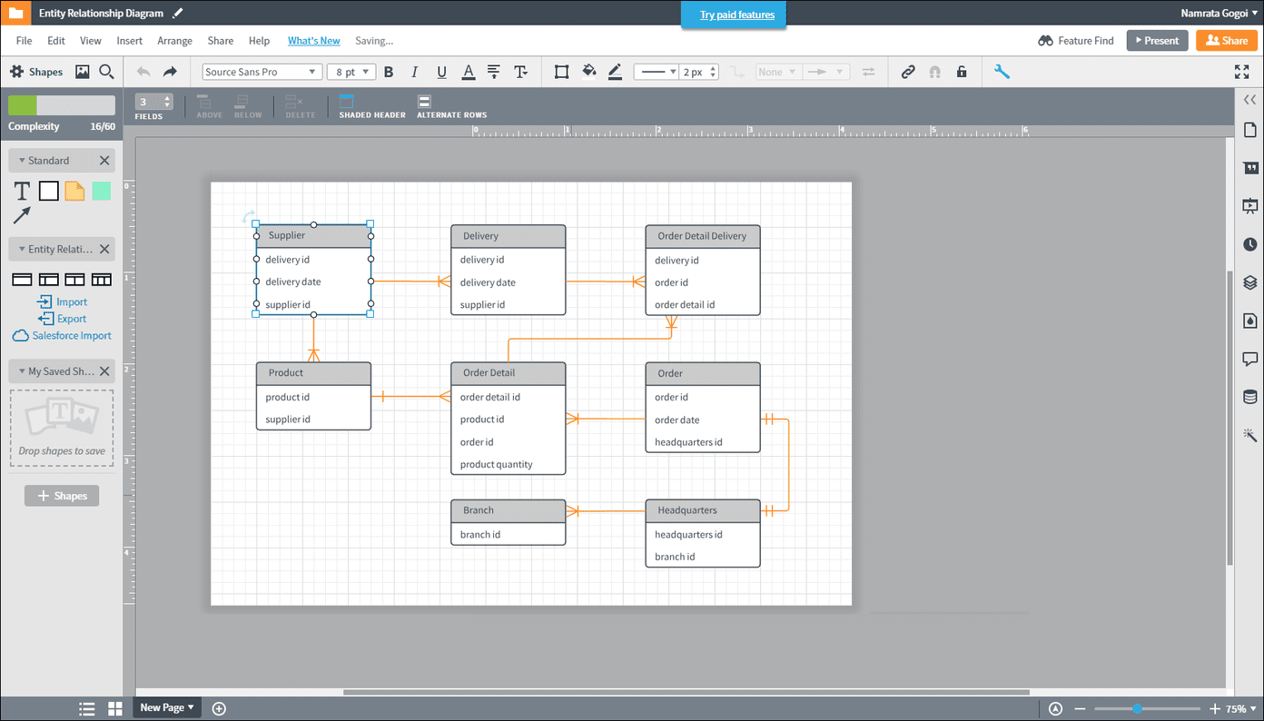
Task: Open the font size dropdown
Action: 351,72
